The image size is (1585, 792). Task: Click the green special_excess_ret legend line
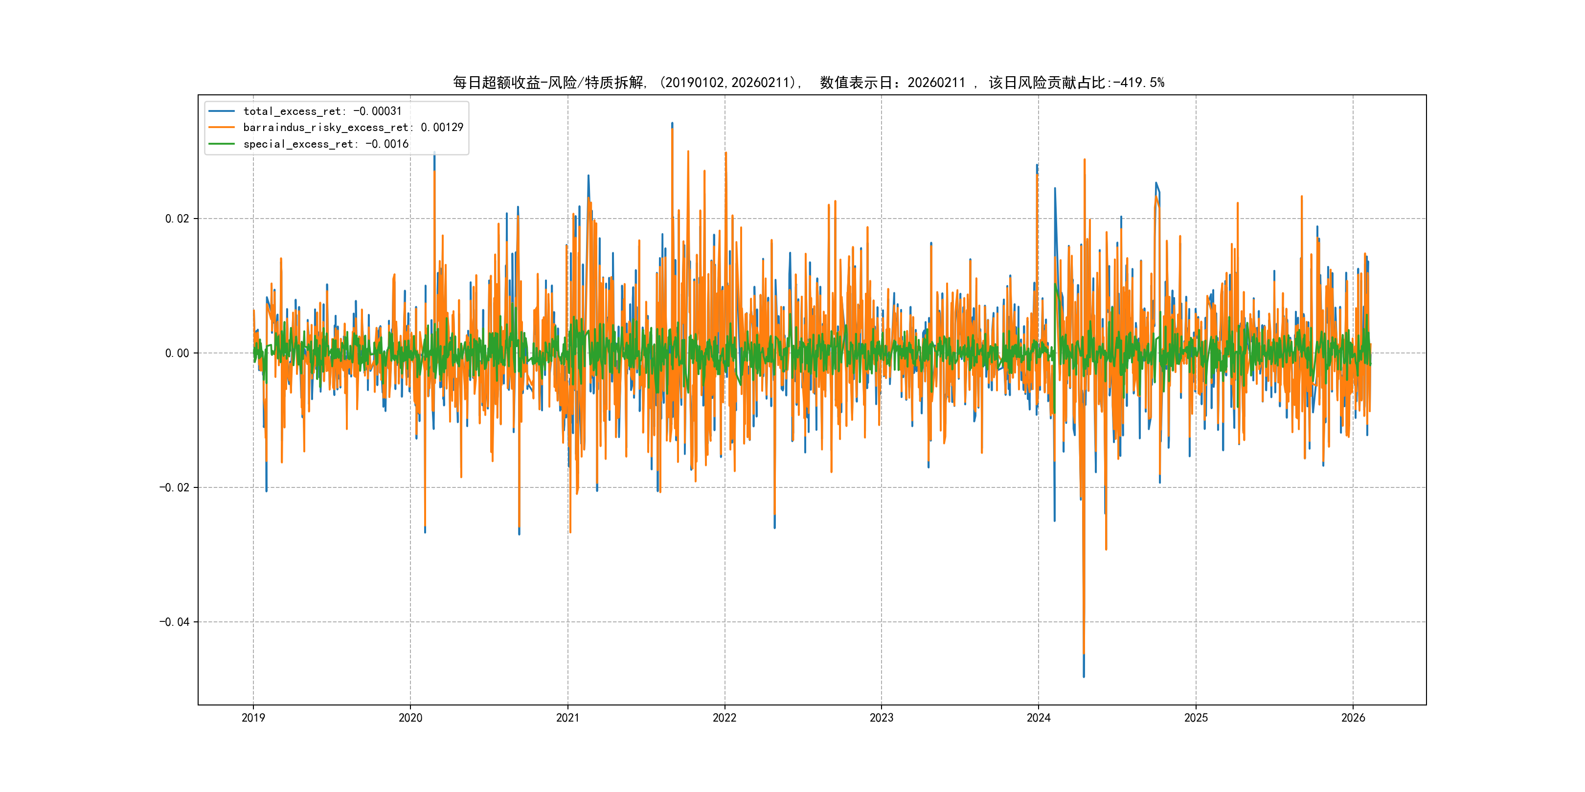pyautogui.click(x=222, y=144)
